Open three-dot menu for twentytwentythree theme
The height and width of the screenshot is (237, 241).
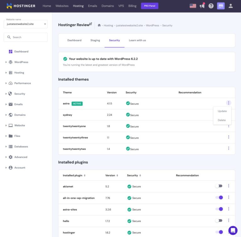pyautogui.click(x=228, y=137)
